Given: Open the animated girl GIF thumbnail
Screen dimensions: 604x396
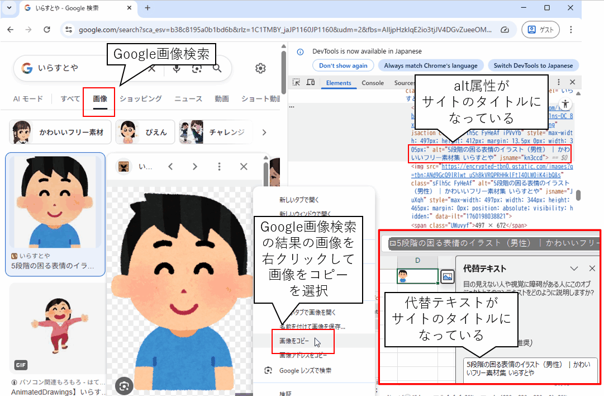Looking at the screenshot, I should point(58,328).
